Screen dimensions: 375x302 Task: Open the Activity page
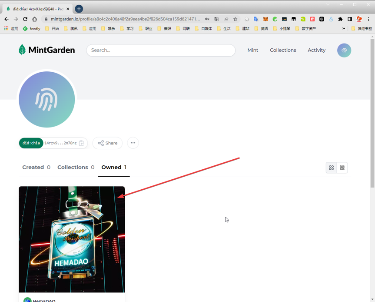click(316, 50)
